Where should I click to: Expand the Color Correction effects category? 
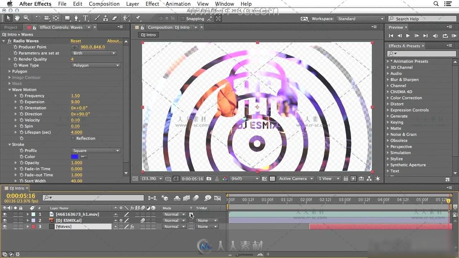click(x=388, y=98)
